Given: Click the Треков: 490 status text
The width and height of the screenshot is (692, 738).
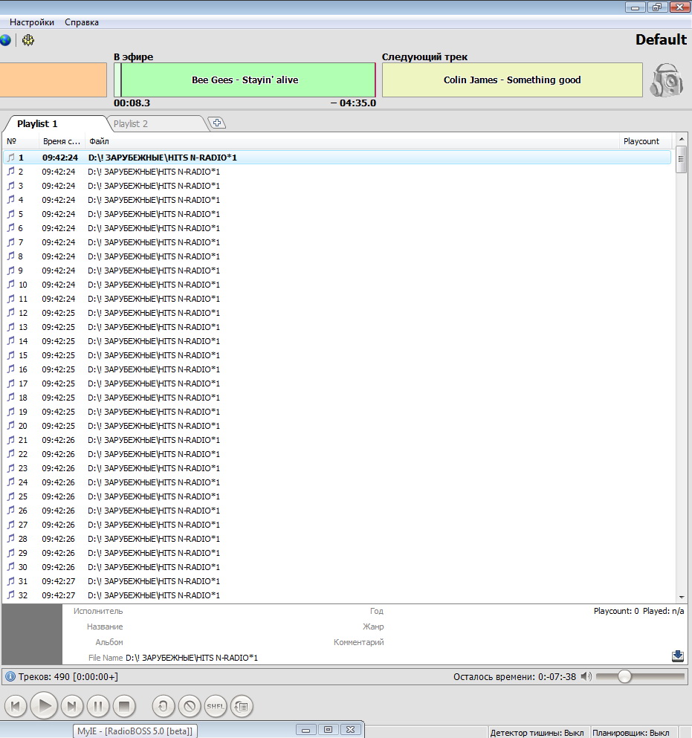Looking at the screenshot, I should [68, 677].
